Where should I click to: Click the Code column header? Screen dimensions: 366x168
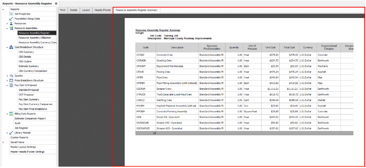(146, 47)
